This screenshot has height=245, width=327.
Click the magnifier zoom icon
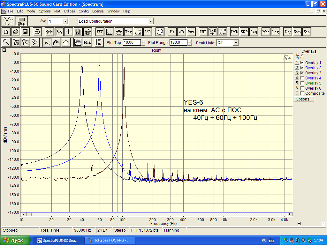[x=6, y=42]
